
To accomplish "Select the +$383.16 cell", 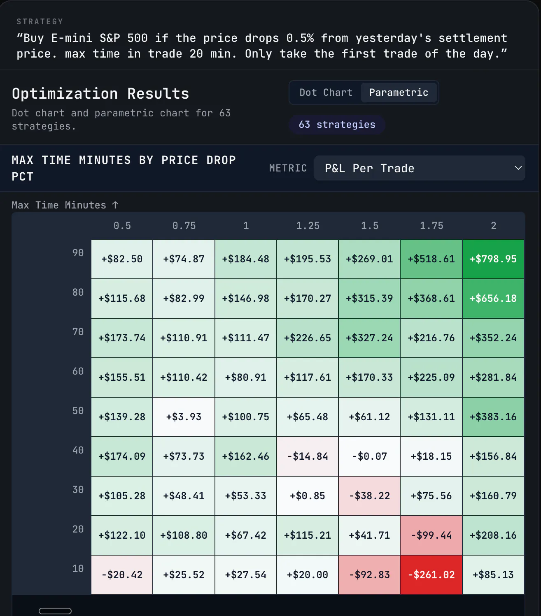I will point(493,417).
